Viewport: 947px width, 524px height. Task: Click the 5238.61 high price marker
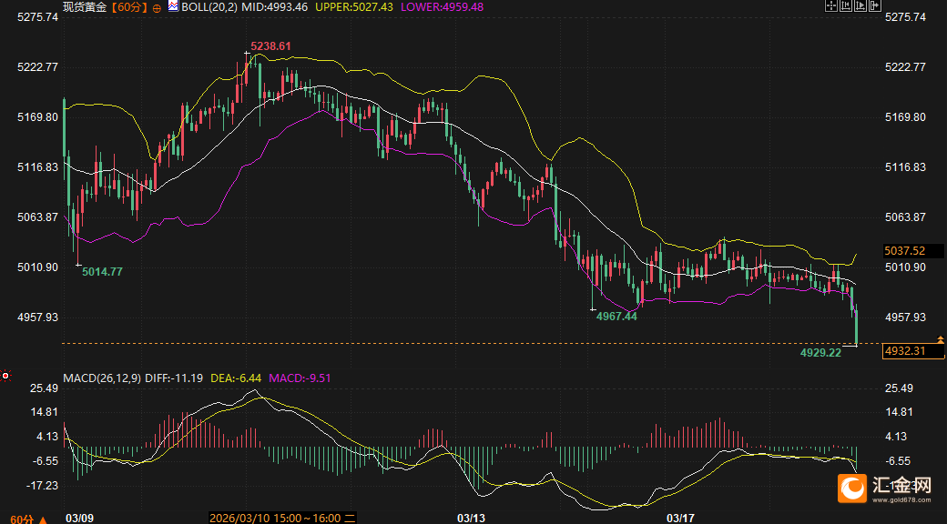[270, 46]
